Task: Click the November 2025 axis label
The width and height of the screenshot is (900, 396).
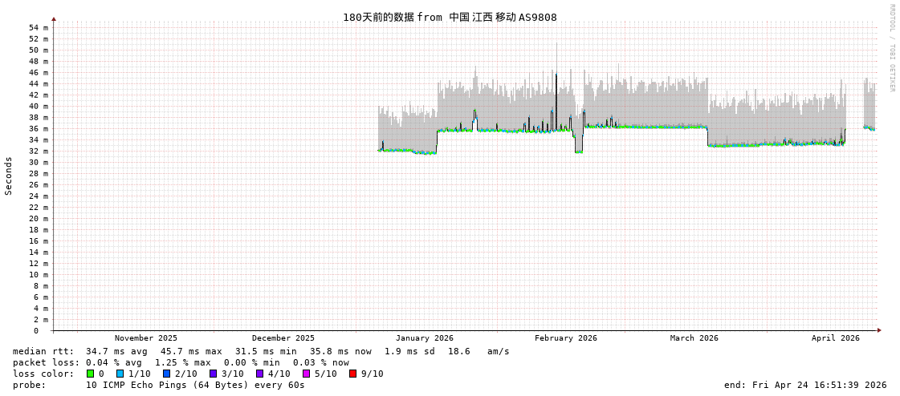Action: (x=146, y=338)
